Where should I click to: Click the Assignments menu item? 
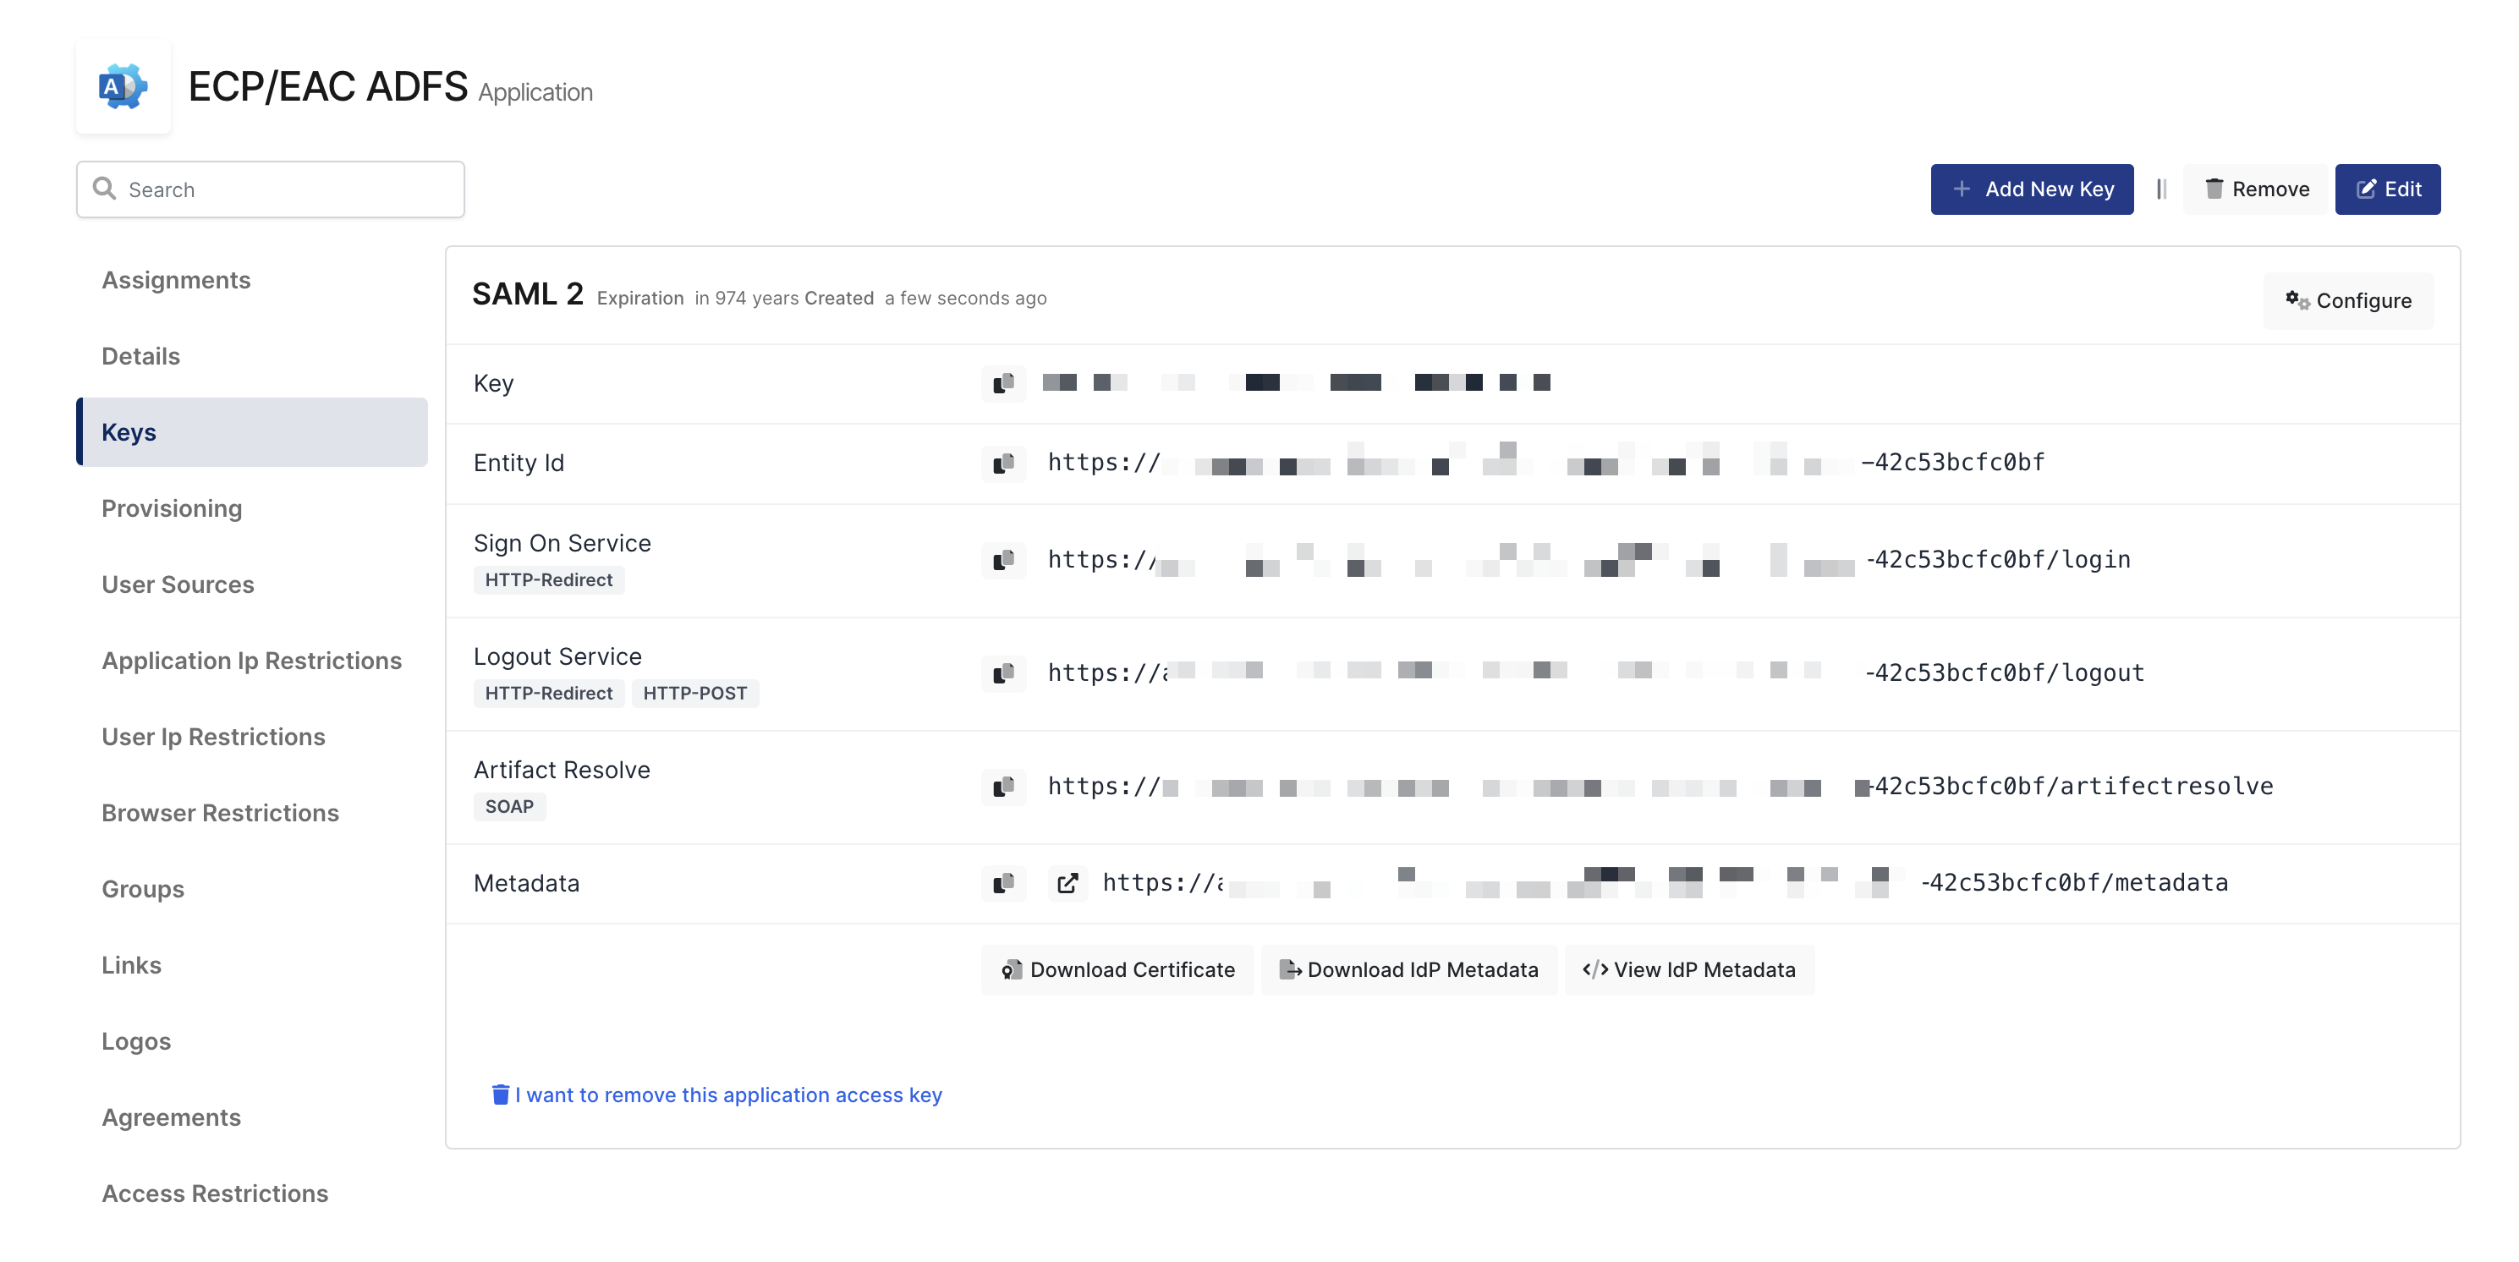[175, 278]
